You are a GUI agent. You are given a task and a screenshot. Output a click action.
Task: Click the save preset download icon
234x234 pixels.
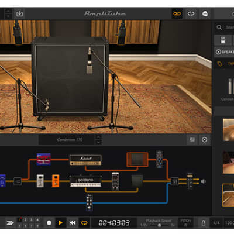[19, 13]
